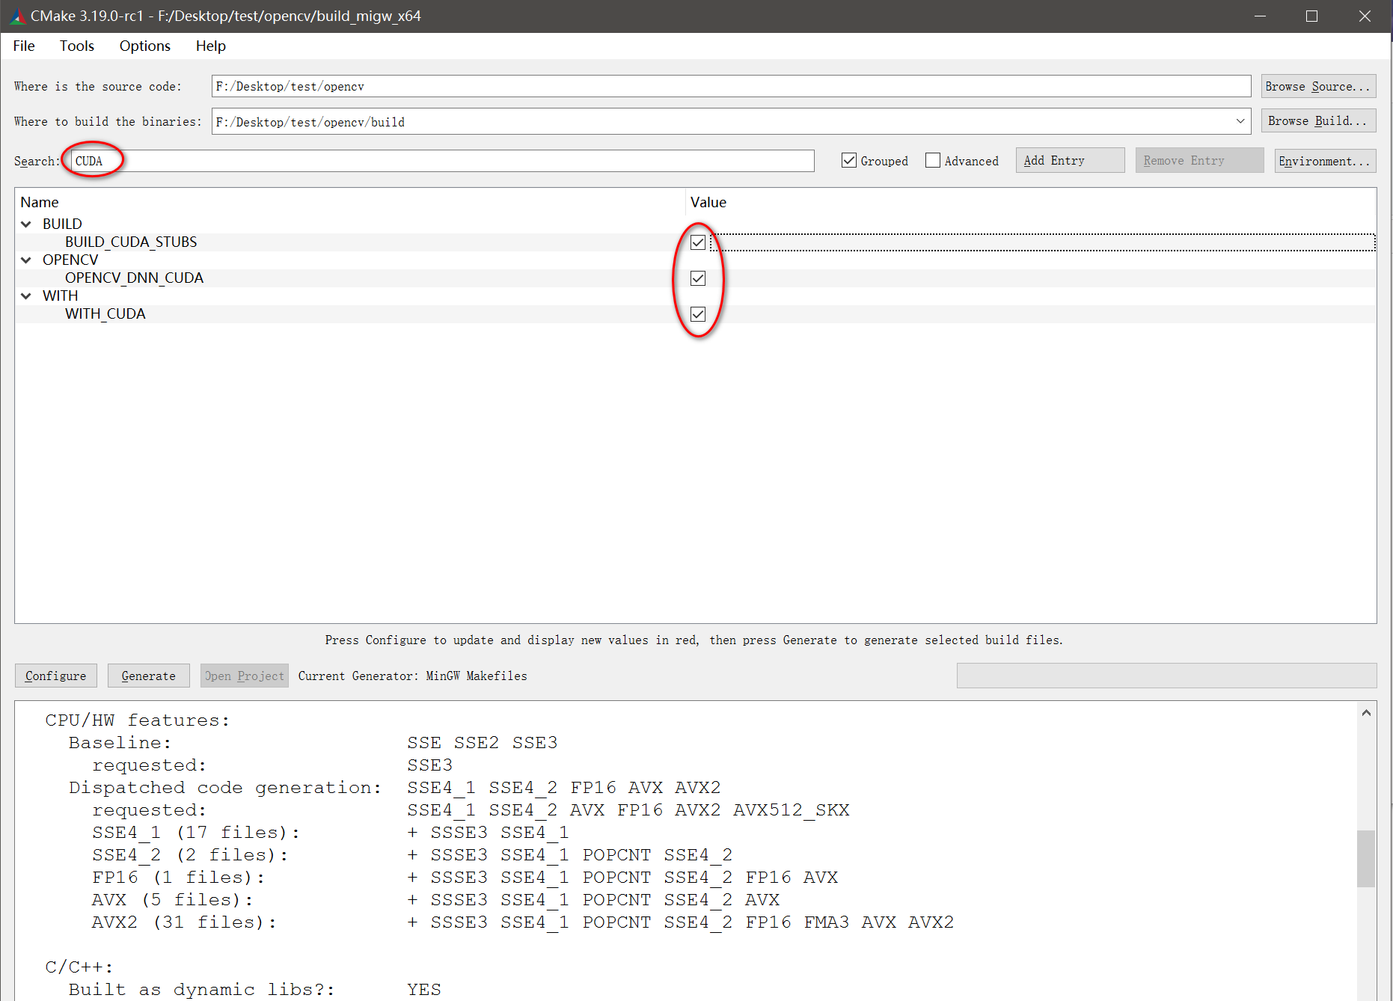Image resolution: width=1393 pixels, height=1001 pixels.
Task: Open the Environment settings button
Action: coord(1325,161)
